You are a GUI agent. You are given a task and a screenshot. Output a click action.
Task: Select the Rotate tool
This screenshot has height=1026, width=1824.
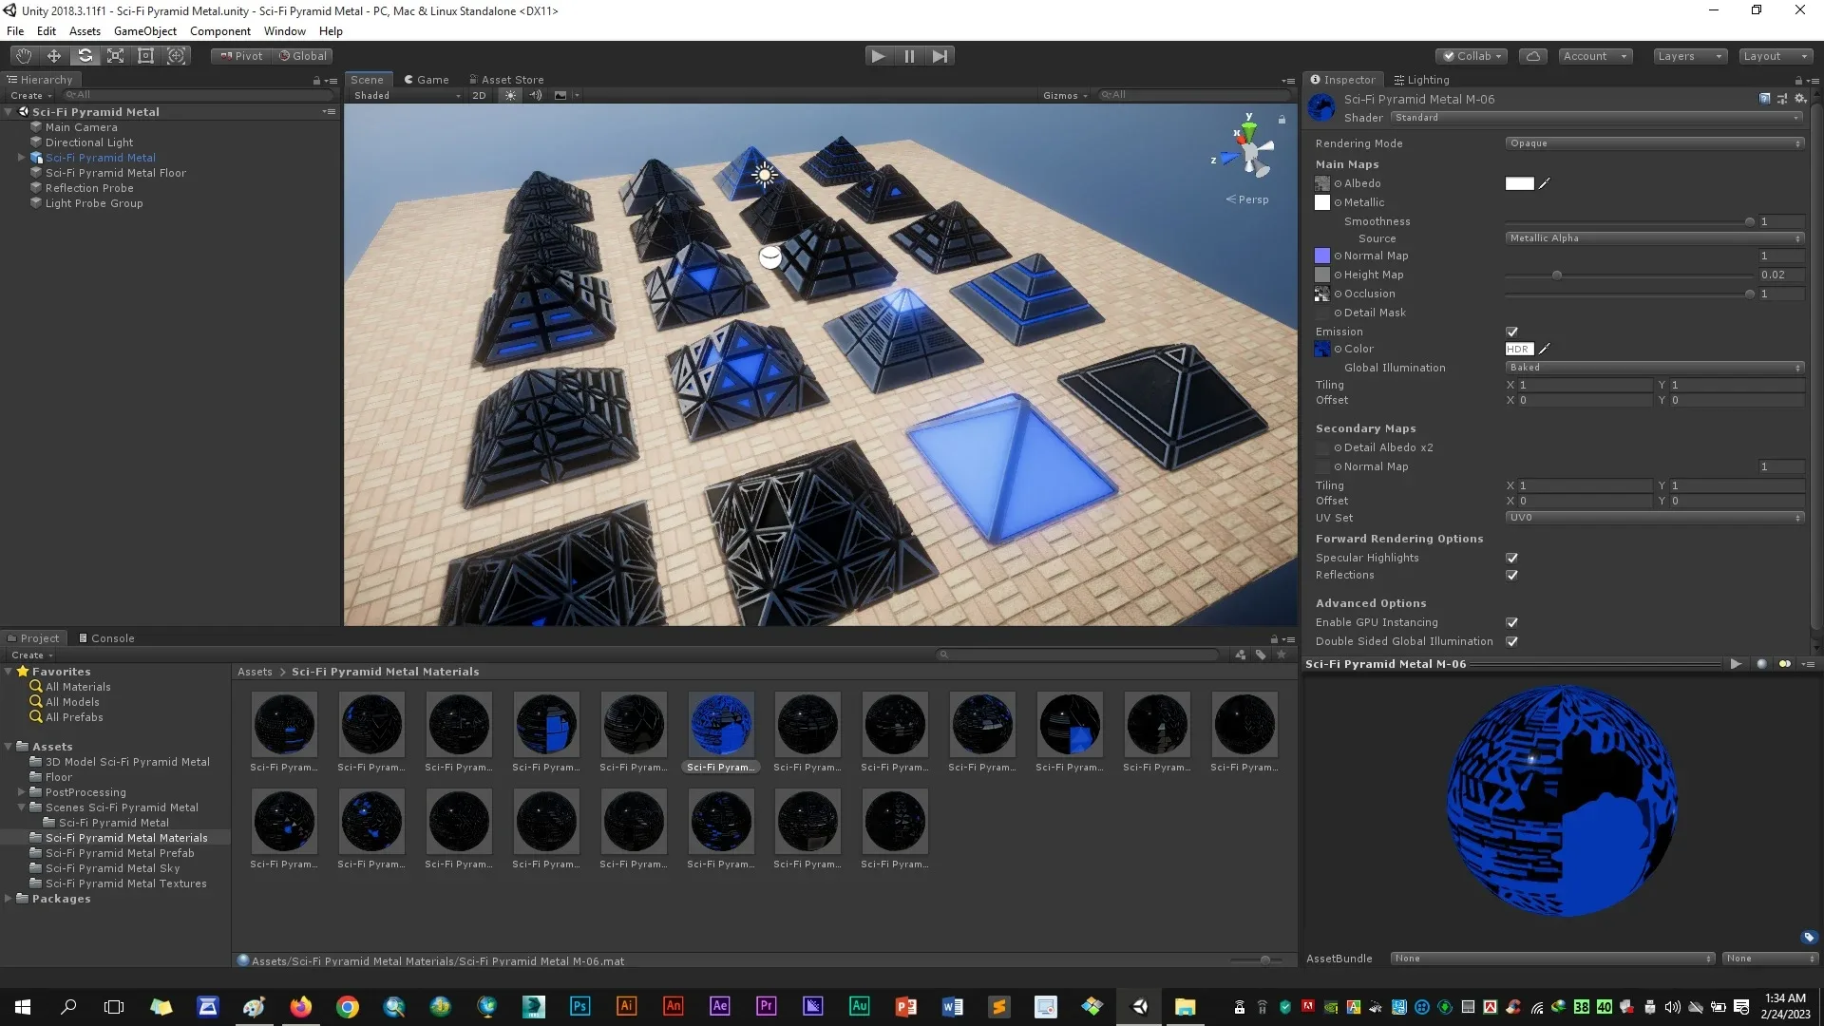tap(85, 56)
